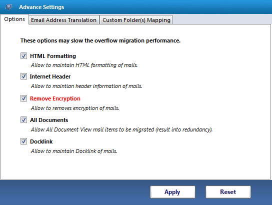Toggle the Internet Header checkbox
The width and height of the screenshot is (272, 205).
tap(23, 76)
